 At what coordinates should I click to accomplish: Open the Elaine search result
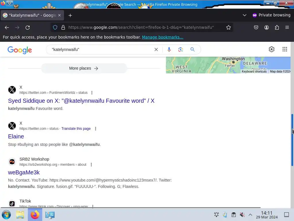(16, 136)
